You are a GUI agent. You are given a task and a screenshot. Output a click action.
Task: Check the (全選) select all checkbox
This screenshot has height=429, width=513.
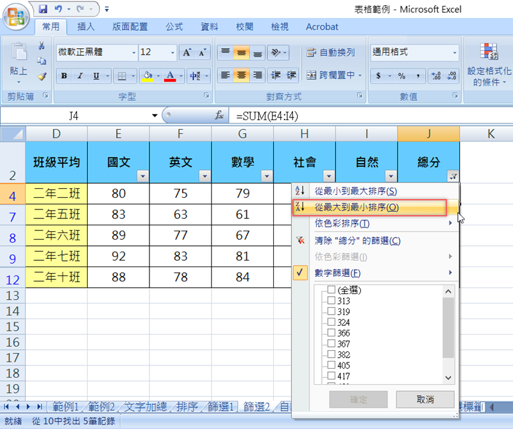pyautogui.click(x=331, y=290)
